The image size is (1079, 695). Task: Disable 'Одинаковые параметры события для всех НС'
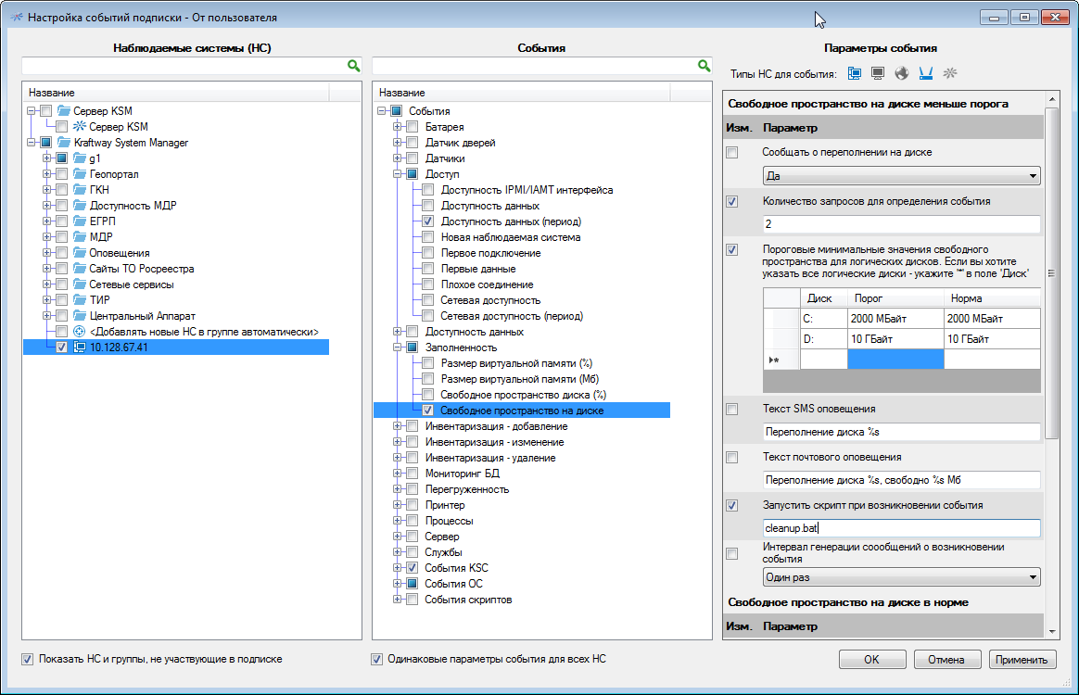pyautogui.click(x=376, y=659)
